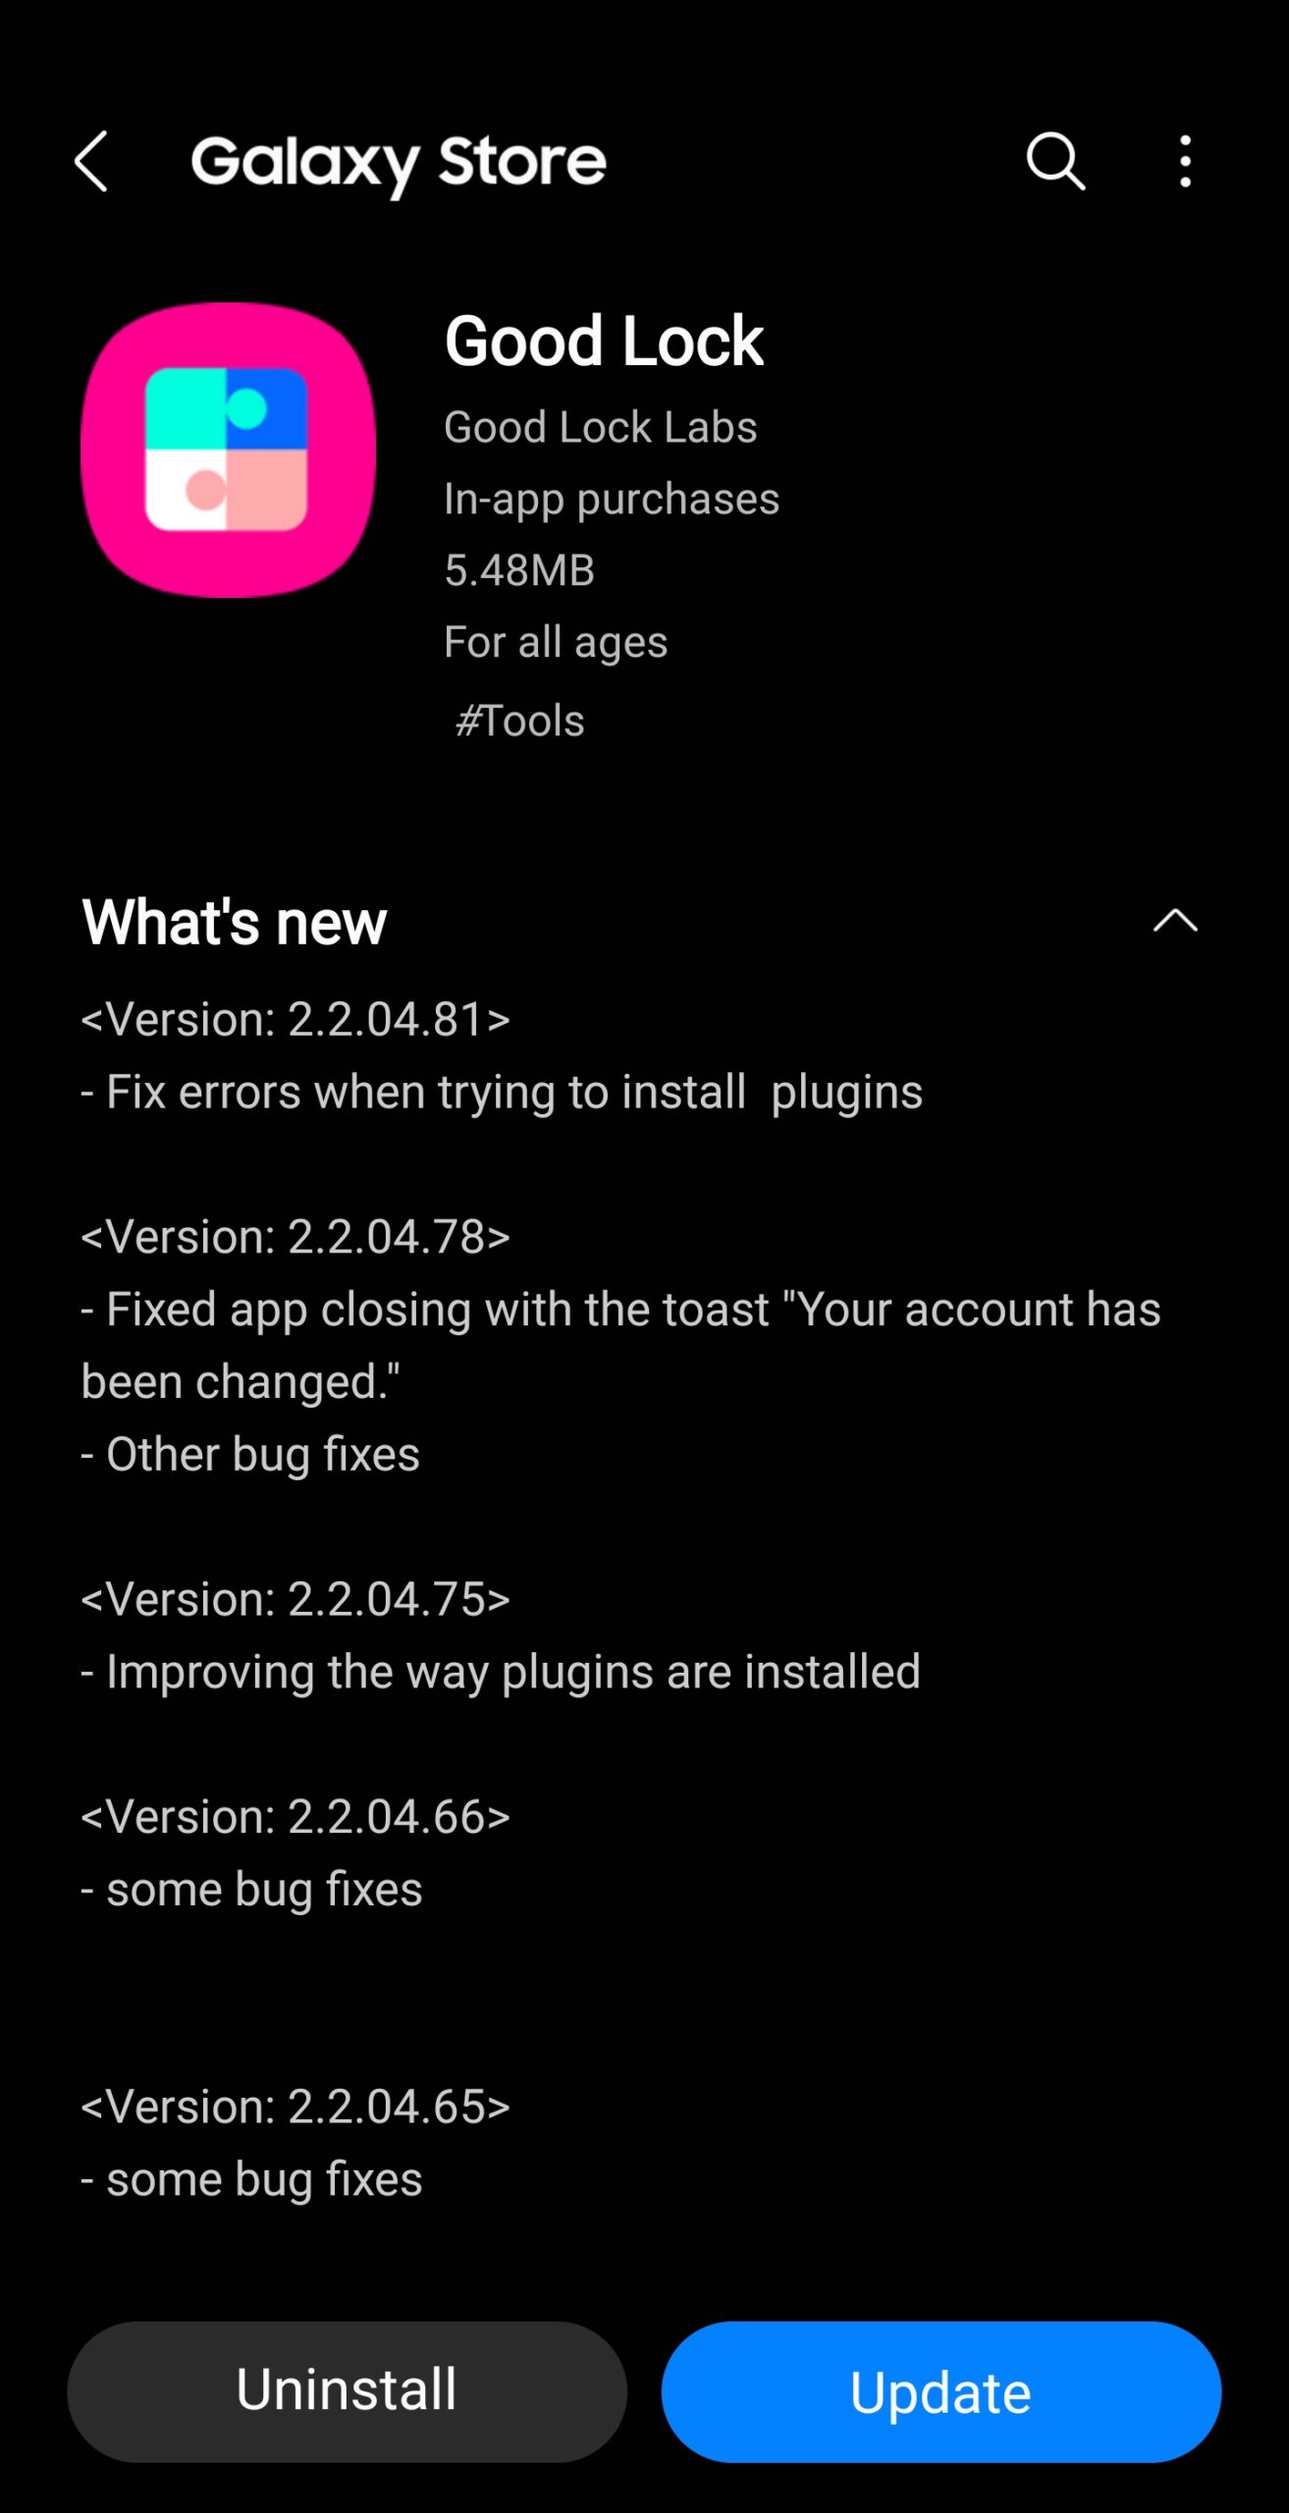Tap the Version 2.2.04.78 changelog entry
Image resolution: width=1289 pixels, height=2513 pixels.
pos(295,1237)
